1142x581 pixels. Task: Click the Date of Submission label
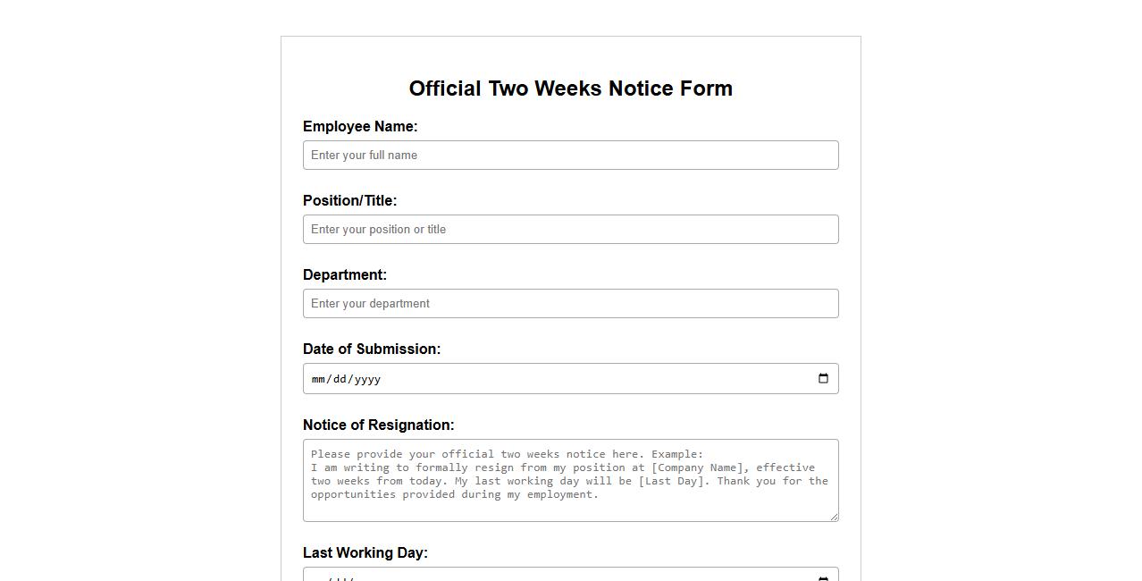pyautogui.click(x=372, y=349)
